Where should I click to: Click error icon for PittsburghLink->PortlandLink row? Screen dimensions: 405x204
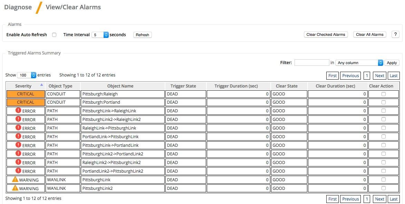pos(18,145)
